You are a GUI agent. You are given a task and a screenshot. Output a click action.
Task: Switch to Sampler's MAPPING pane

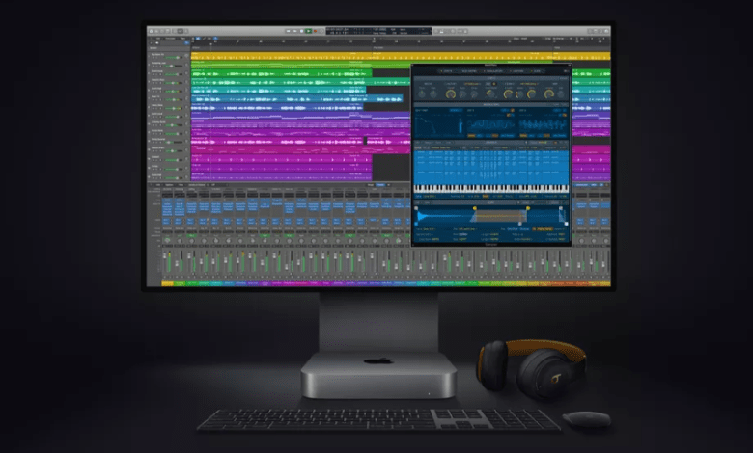[517, 71]
